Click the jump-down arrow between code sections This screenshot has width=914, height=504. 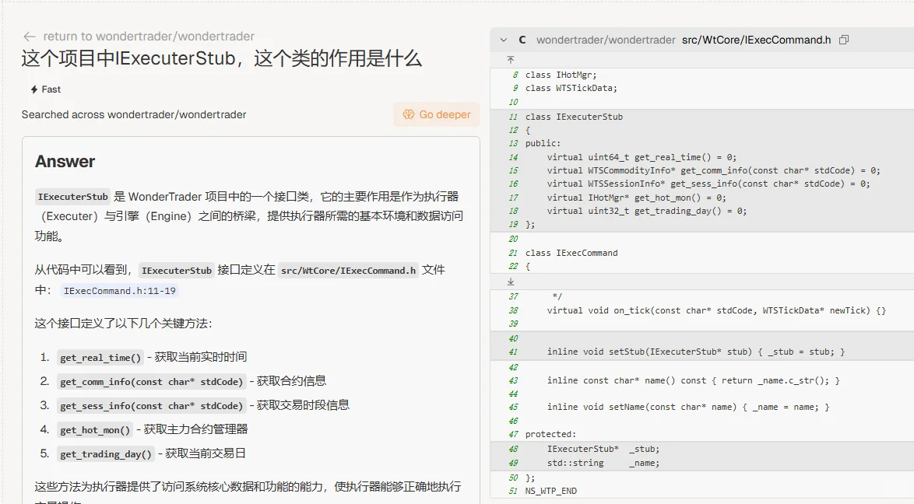[x=510, y=280]
